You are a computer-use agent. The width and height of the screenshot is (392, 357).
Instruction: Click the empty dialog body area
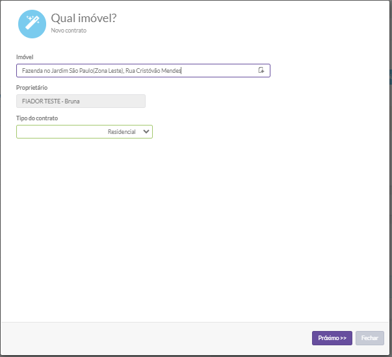coord(195,228)
